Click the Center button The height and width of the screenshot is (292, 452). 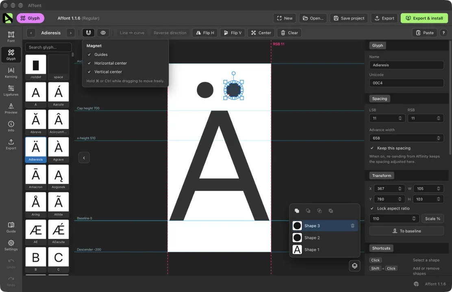click(x=261, y=33)
